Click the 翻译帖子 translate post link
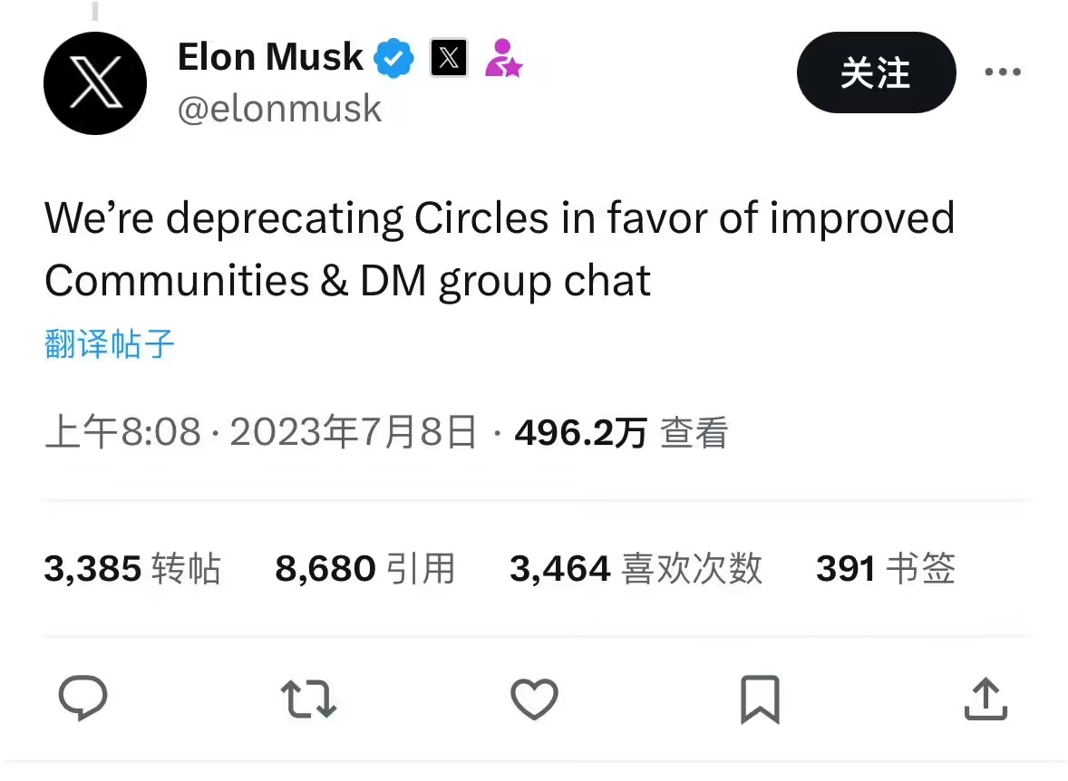Viewport: 1068px width, 781px height. pos(109,344)
